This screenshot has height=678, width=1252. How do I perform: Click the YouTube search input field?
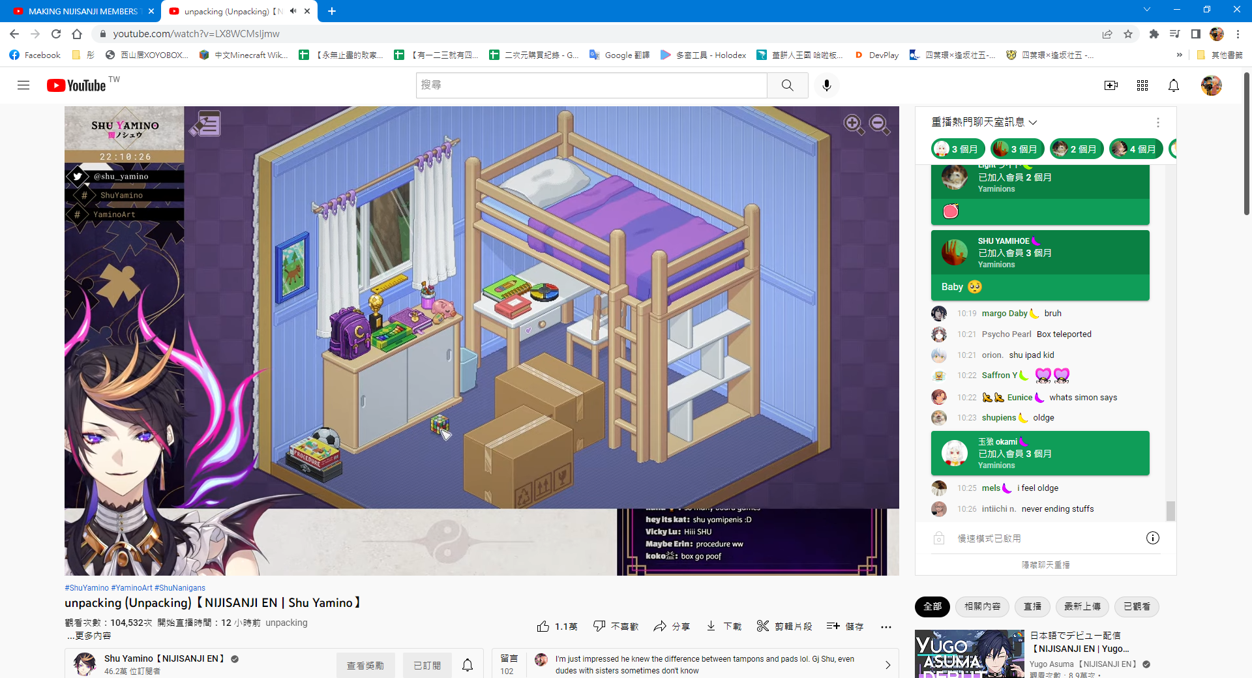[591, 85]
